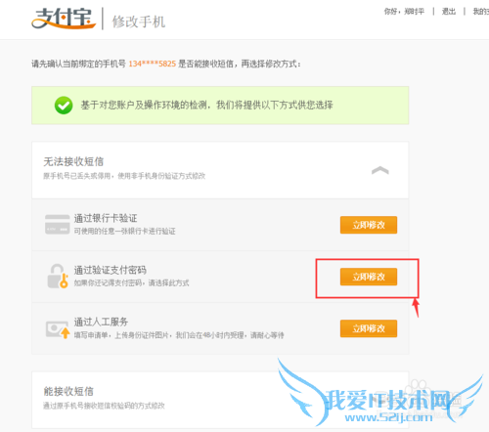Open the 我的 menu link at top right
489x432 pixels.
click(x=481, y=12)
